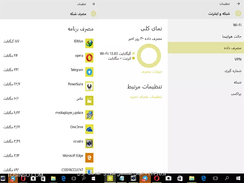
Task: Go back from the شبکه و اینترنت page
Action: [x=238, y=4]
